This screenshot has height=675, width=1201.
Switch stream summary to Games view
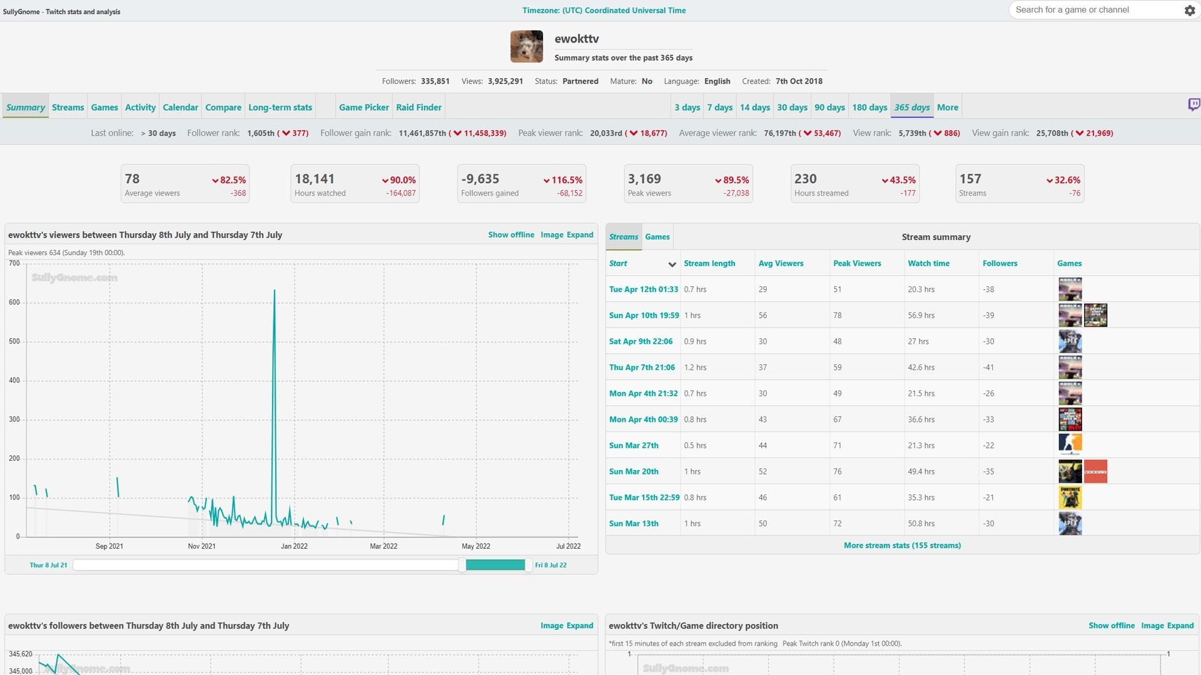pyautogui.click(x=657, y=237)
